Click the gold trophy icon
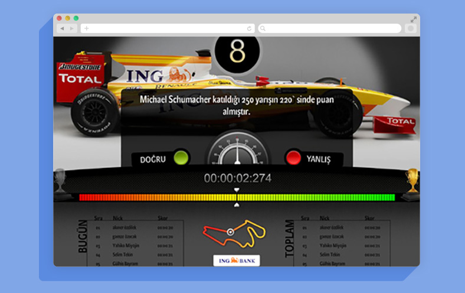Image resolution: width=465 pixels, height=293 pixels. [x=412, y=180]
